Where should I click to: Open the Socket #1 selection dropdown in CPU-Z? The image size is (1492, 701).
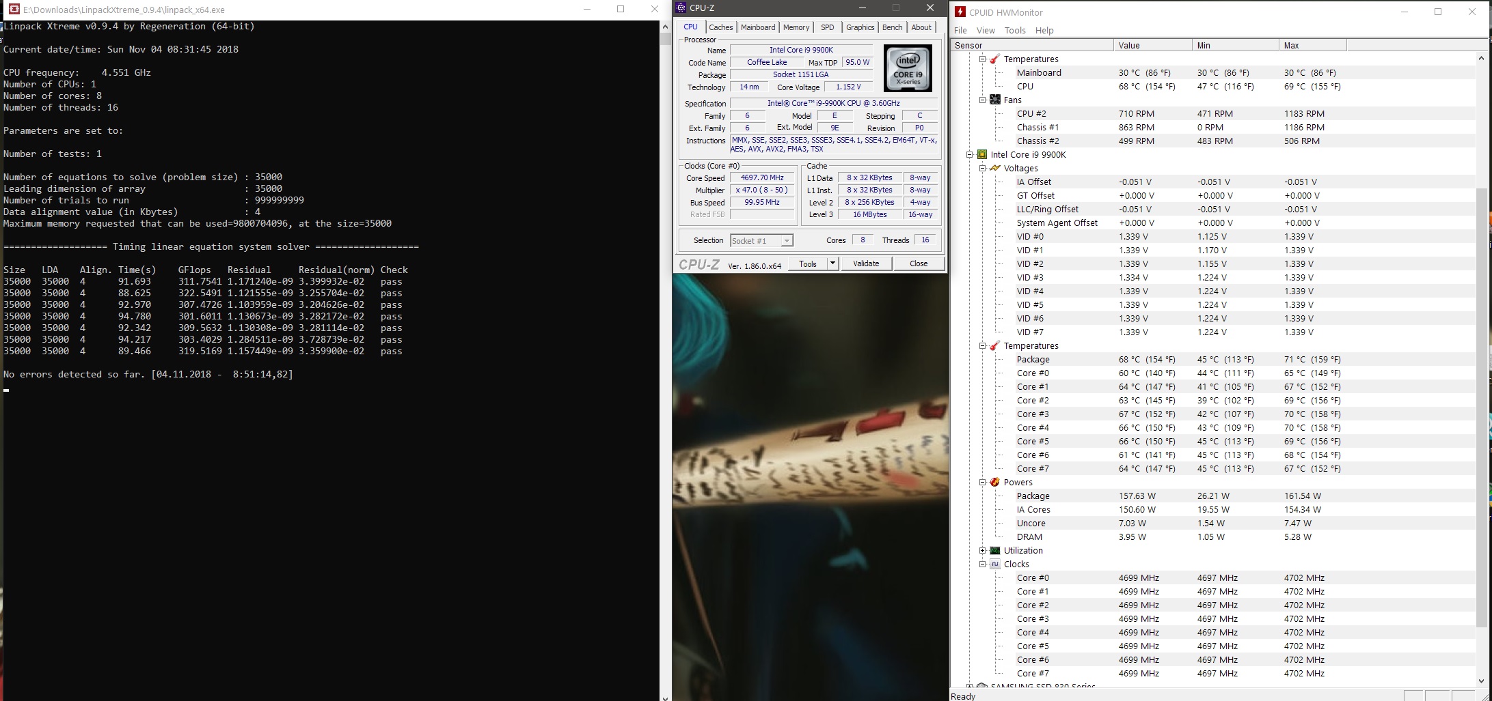click(x=787, y=240)
